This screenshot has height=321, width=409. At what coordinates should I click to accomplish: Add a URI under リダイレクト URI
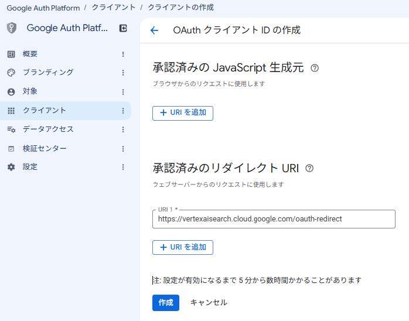(183, 247)
